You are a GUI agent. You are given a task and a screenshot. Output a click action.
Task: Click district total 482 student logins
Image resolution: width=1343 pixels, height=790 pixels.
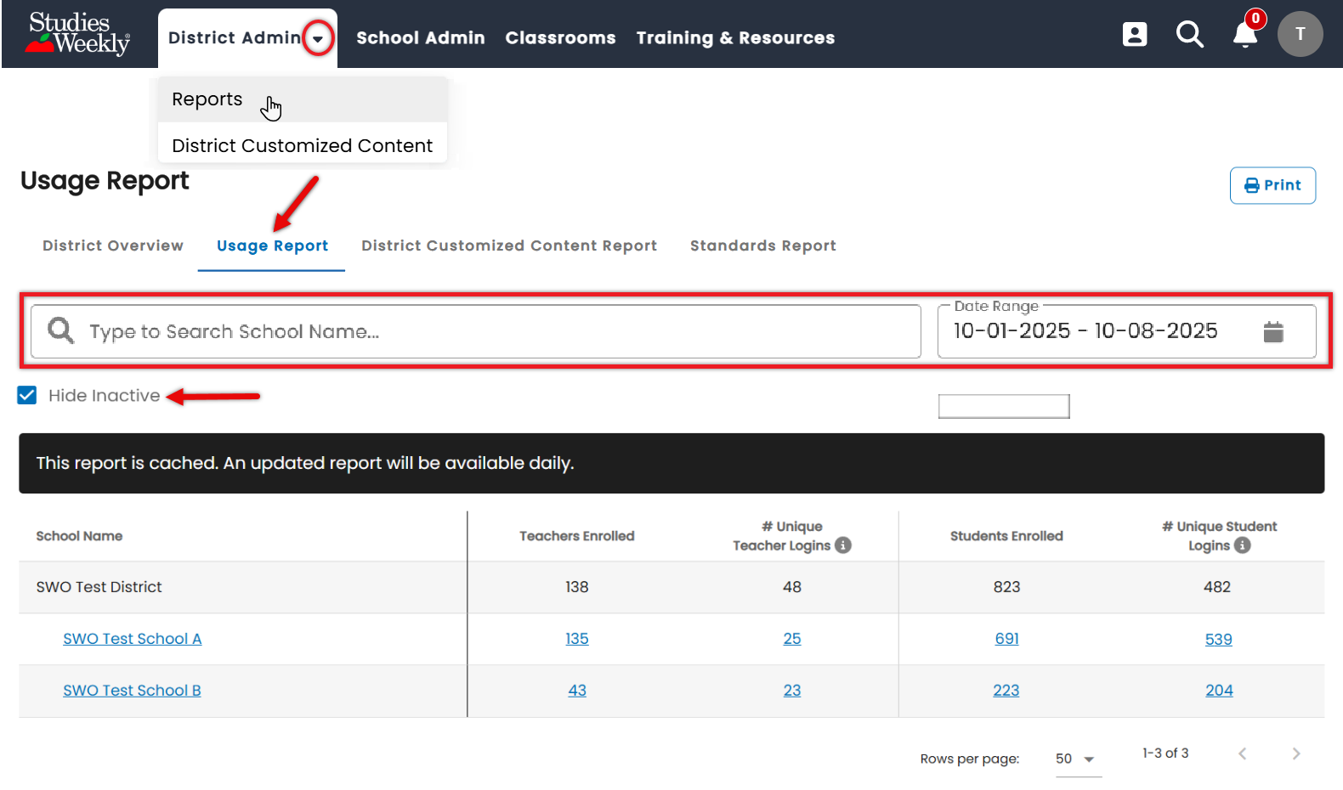coord(1217,587)
